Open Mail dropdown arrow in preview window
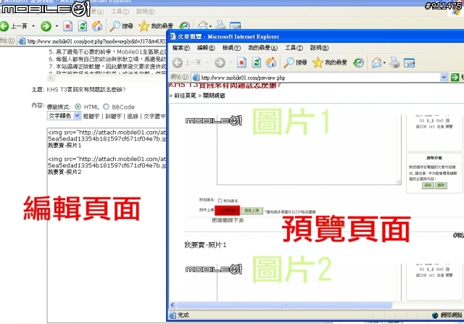Image resolution: width=464 pixels, height=324 pixels. (x=384, y=63)
